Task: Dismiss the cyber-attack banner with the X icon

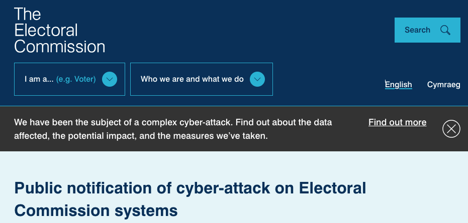Action: (x=451, y=129)
